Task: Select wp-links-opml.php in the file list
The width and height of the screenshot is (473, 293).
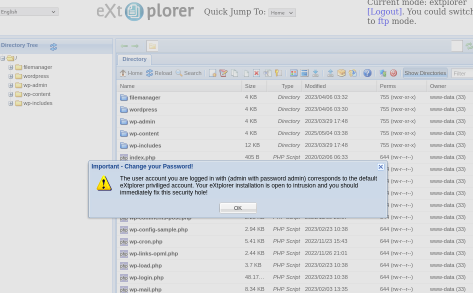Action: [153, 253]
